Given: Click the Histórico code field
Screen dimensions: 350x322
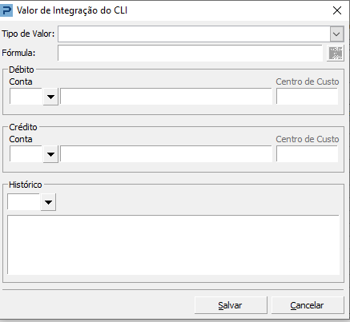Looking at the screenshot, I should (24, 202).
